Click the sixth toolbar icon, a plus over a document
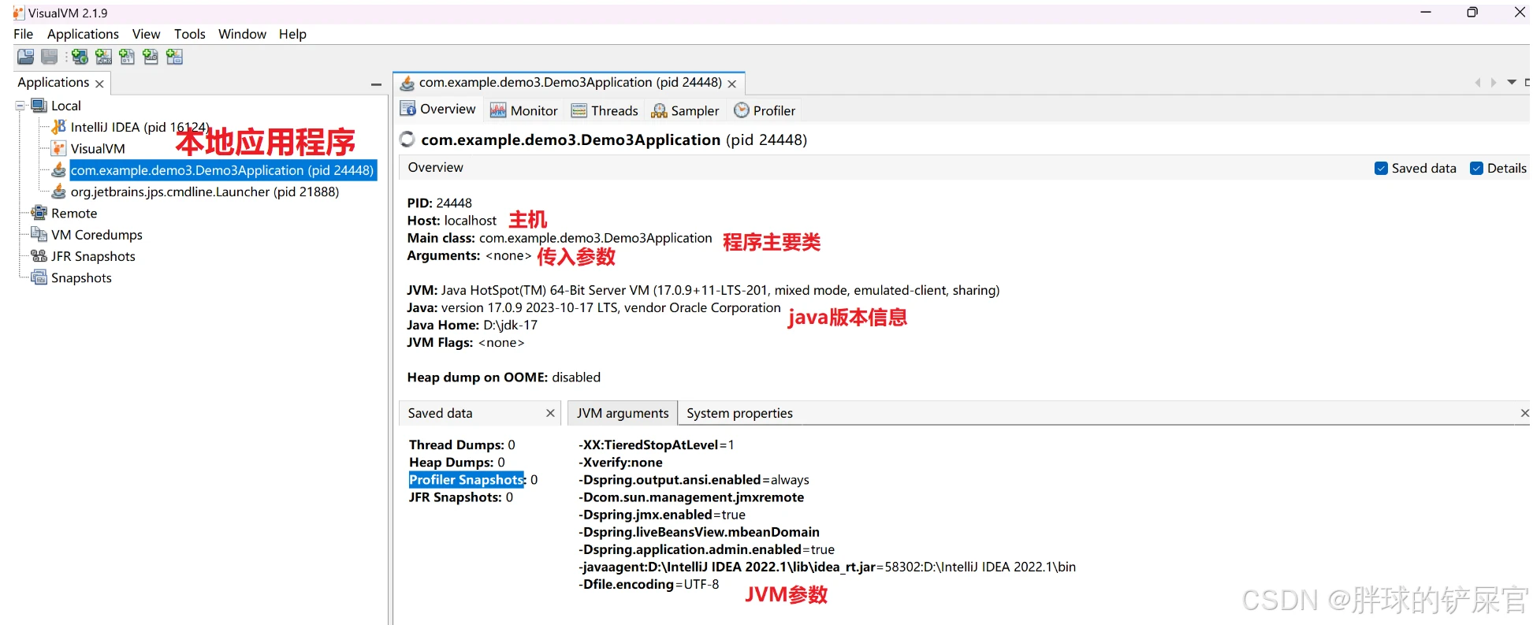The height and width of the screenshot is (625, 1533). [151, 57]
